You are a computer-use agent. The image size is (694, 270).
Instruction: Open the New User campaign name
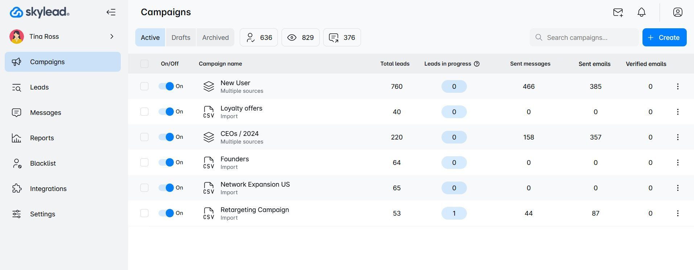[235, 83]
